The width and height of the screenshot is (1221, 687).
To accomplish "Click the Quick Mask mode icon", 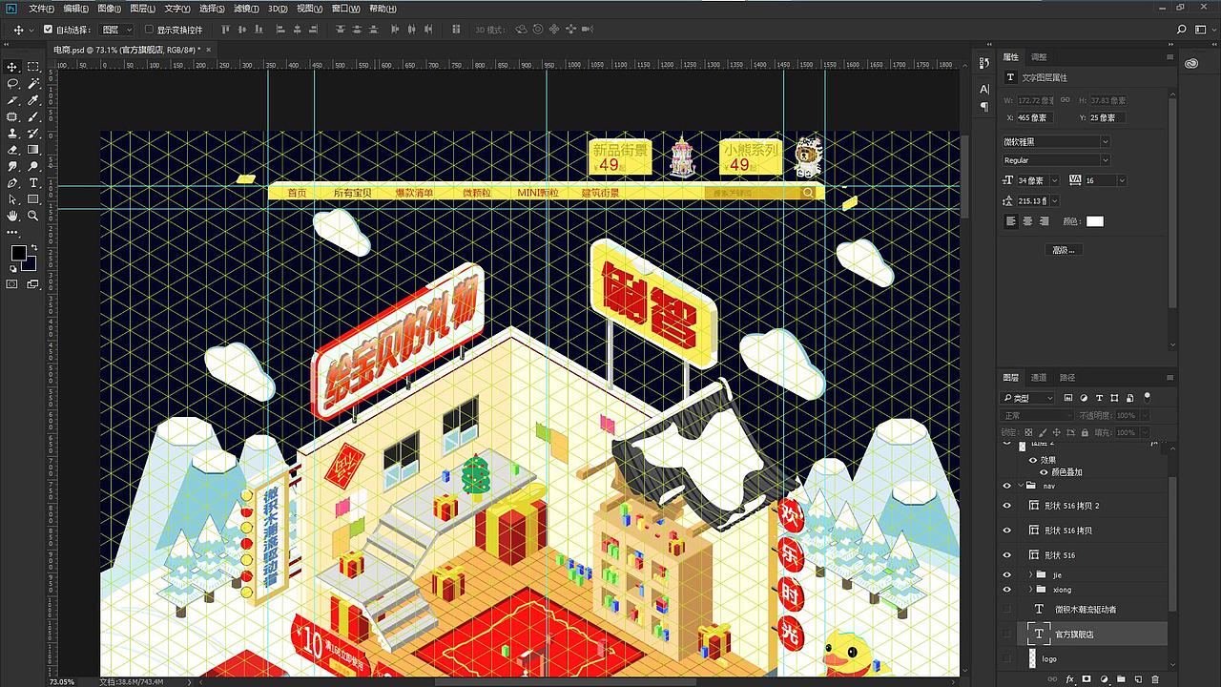I will click(12, 283).
